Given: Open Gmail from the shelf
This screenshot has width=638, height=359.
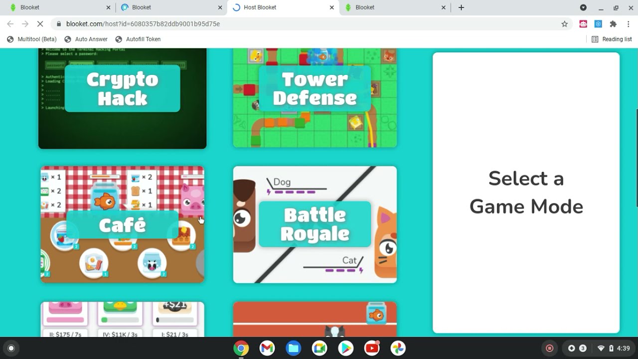Looking at the screenshot, I should coord(267,348).
